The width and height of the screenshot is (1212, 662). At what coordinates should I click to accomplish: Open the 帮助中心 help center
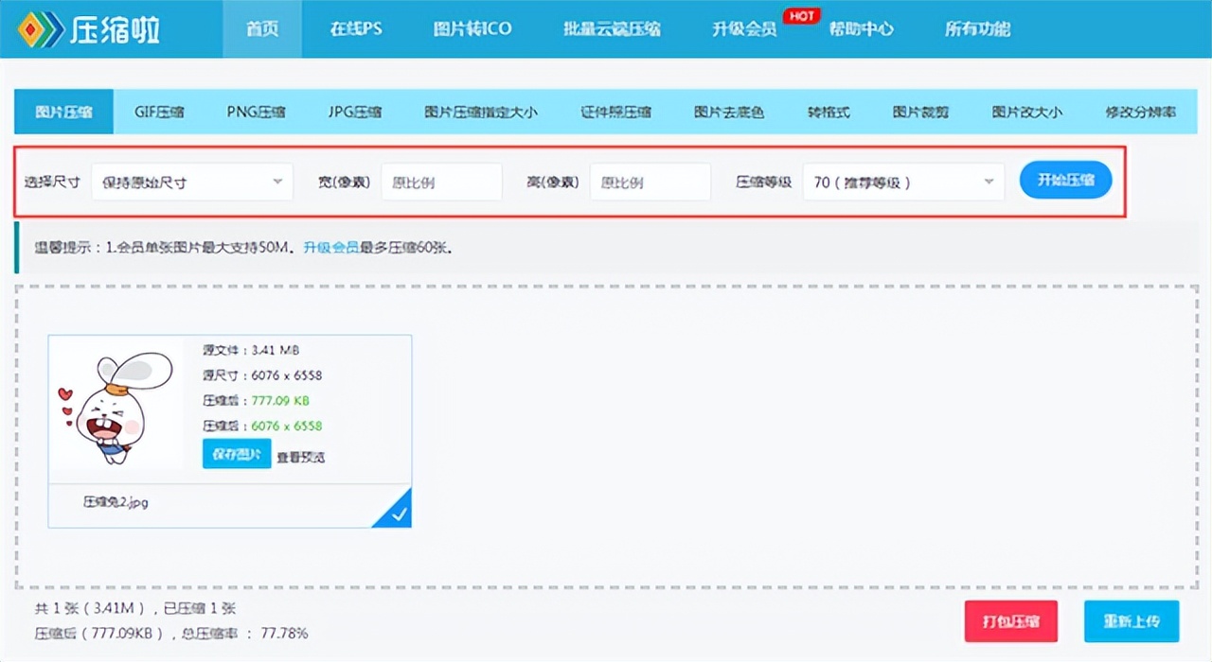pos(863,29)
